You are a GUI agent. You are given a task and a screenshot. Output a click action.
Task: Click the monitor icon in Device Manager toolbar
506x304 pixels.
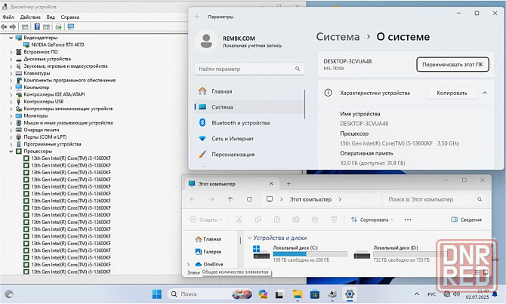pos(71,26)
